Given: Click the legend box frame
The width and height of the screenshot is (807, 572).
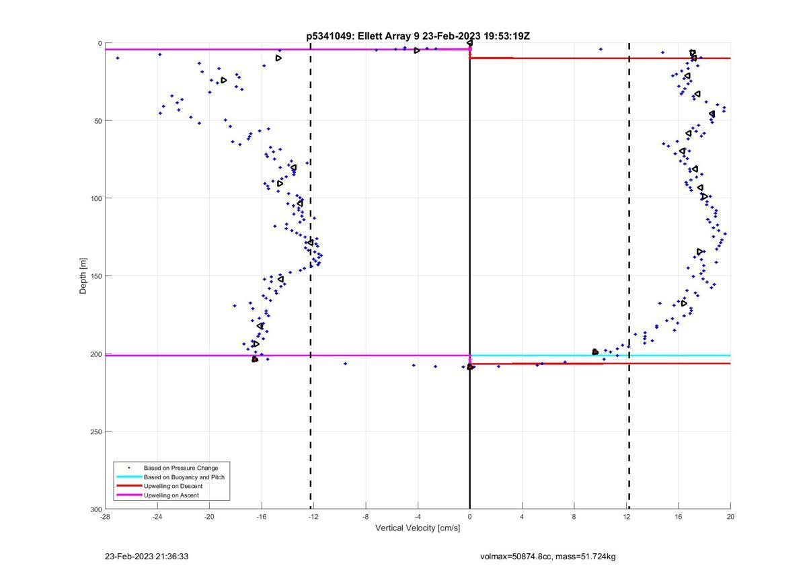Looking at the screenshot, I should [171, 481].
